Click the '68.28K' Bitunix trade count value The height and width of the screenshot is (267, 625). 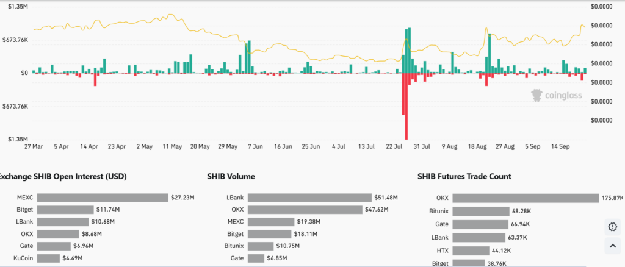click(x=521, y=211)
